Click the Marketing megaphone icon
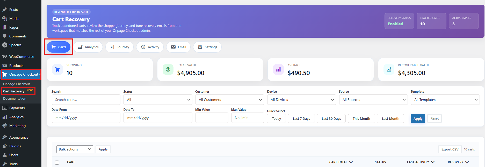Image resolution: width=485 pixels, height=167 pixels. tap(5, 126)
